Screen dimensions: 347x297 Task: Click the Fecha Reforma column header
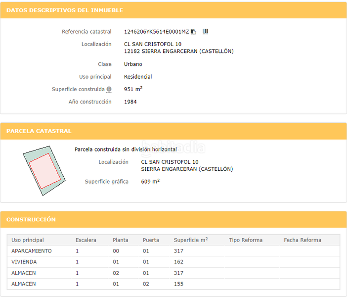click(303, 240)
